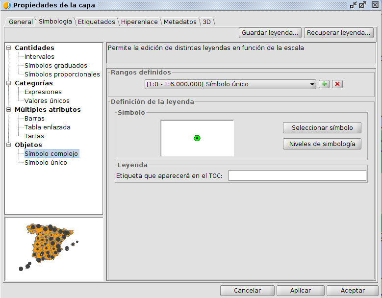The height and width of the screenshot is (298, 382).
Task: Click the Guardar leyenda button
Action: (x=270, y=33)
